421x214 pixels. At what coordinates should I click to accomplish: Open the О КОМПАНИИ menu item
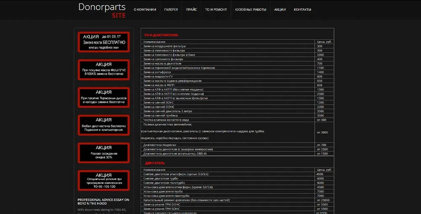tap(145, 10)
